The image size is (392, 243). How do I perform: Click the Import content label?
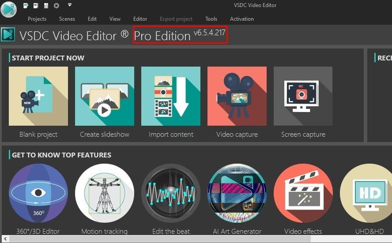pos(171,135)
